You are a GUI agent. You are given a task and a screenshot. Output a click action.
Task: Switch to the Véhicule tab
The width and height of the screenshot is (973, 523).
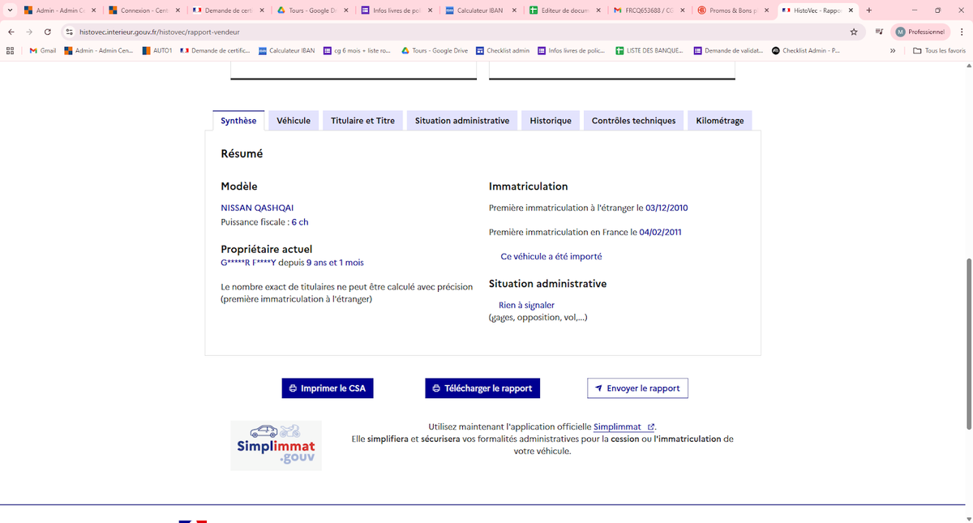click(294, 121)
